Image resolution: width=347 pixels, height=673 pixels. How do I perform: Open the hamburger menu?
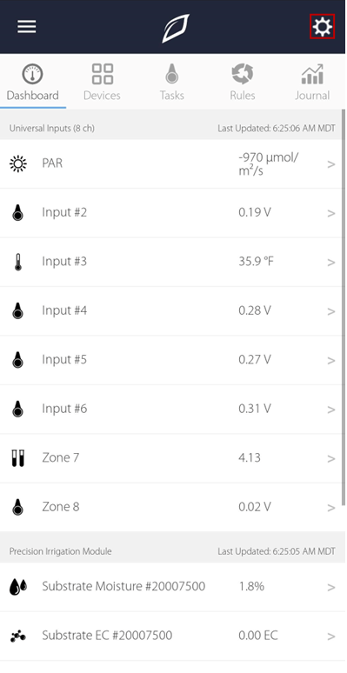[27, 27]
